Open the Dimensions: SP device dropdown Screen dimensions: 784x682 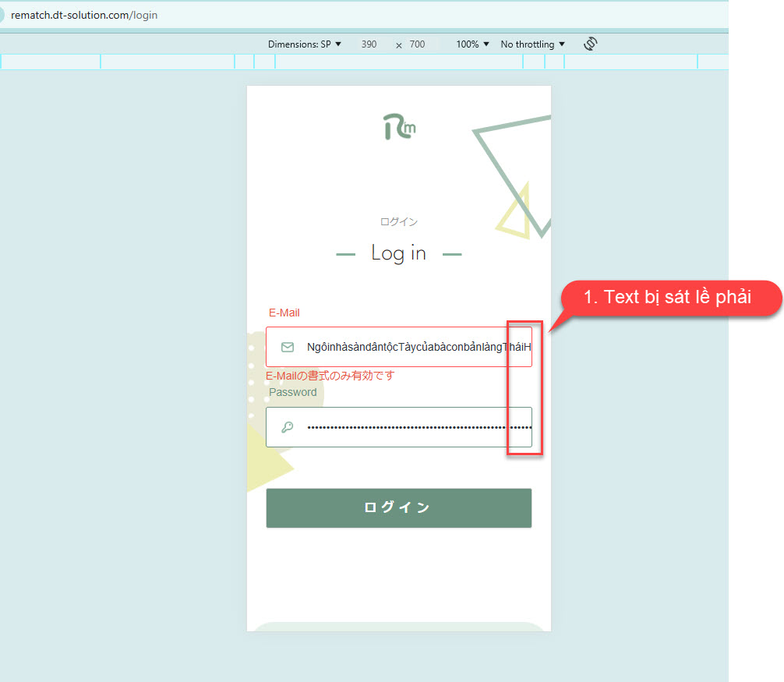click(305, 44)
